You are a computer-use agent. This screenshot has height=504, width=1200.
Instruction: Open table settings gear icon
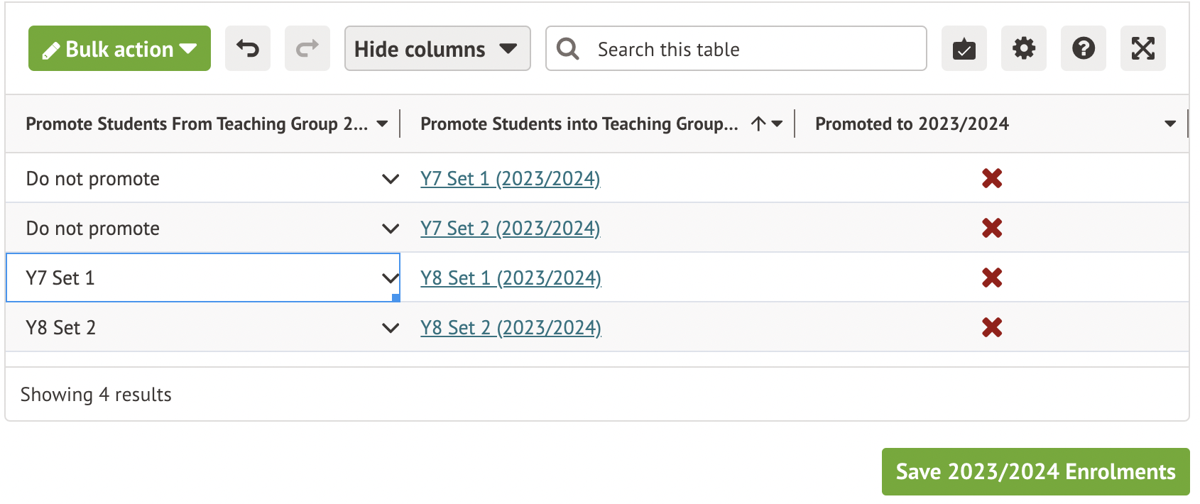[1023, 48]
